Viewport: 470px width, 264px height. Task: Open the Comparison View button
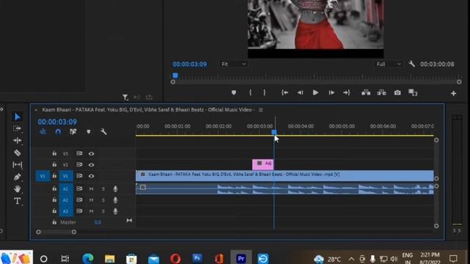[413, 93]
